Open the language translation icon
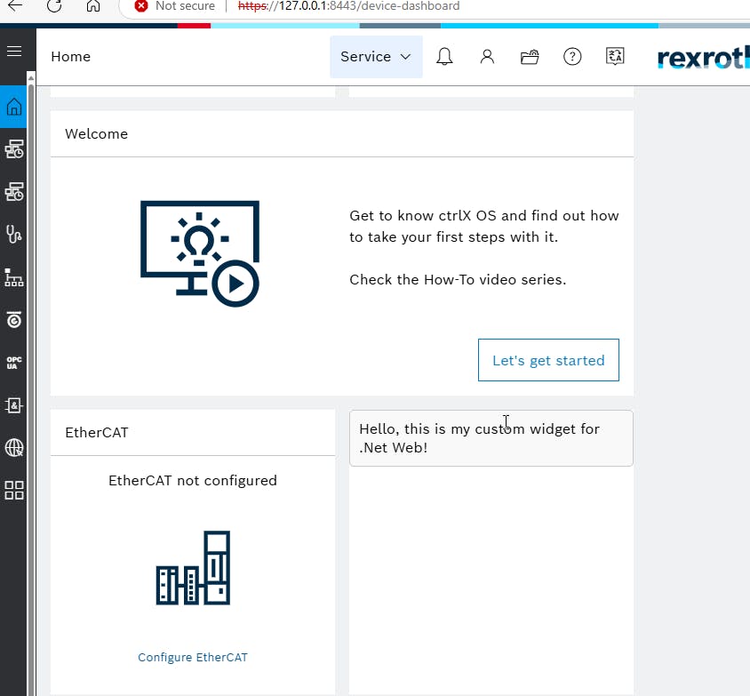Viewport: 750px width, 696px height. [615, 57]
